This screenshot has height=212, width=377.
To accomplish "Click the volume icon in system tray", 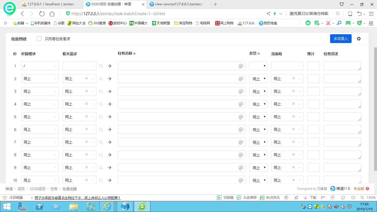I will tap(336, 206).
